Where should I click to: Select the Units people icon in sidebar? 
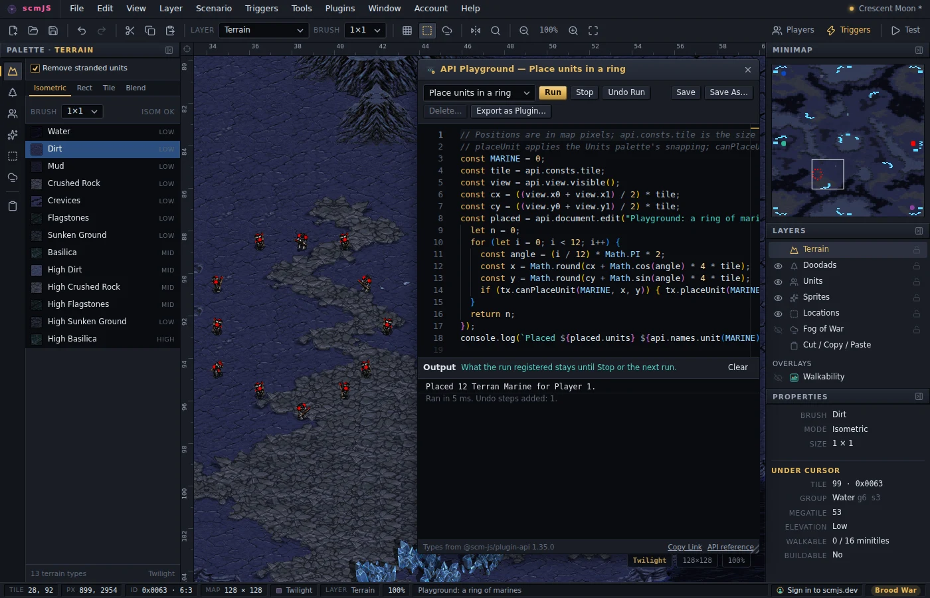tap(13, 114)
